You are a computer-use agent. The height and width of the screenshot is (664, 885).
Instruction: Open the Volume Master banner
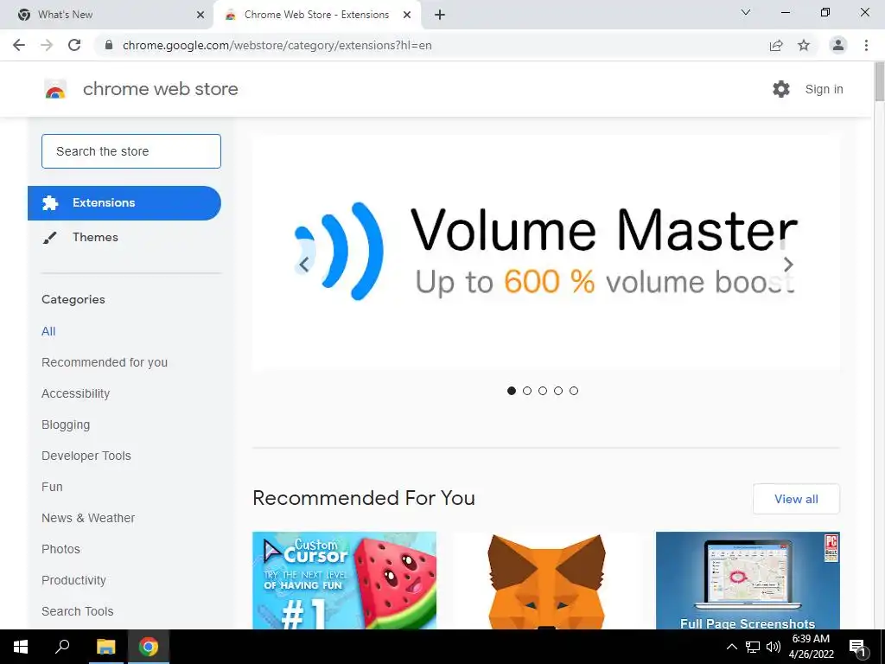pyautogui.click(x=546, y=252)
